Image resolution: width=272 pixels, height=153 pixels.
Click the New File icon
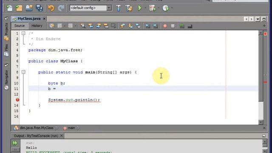tap(9, 8)
